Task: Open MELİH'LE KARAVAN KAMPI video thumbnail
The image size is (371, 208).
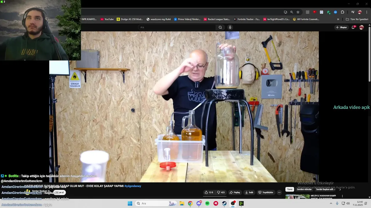Action: 297,197
